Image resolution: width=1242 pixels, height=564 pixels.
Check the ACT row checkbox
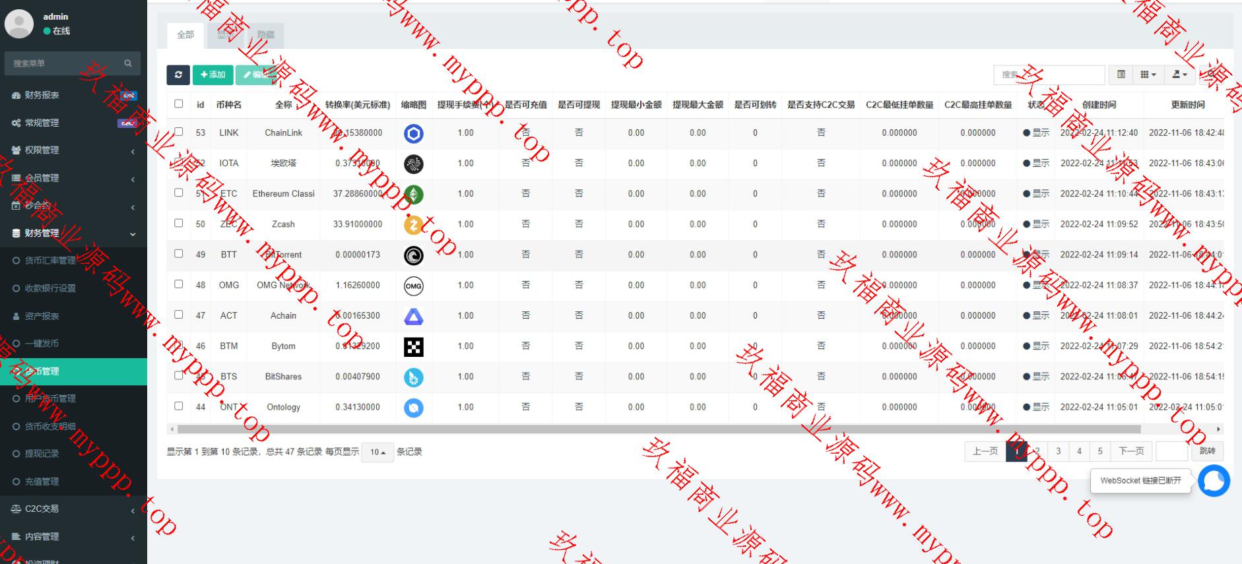(178, 315)
